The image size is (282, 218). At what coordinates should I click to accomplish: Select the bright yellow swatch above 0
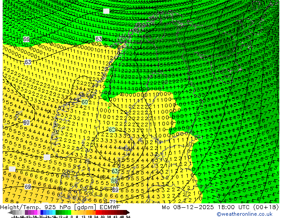tap(73, 212)
